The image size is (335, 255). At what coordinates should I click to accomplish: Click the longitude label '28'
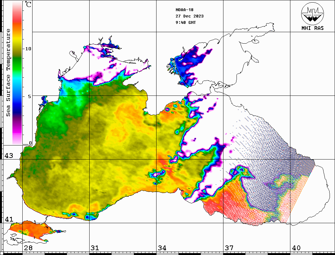pyautogui.click(x=28, y=248)
